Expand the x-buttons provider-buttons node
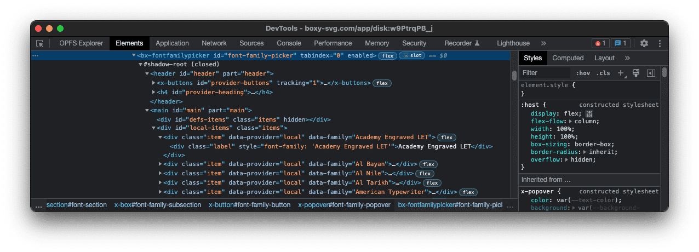The width and height of the screenshot is (699, 252). tap(154, 83)
